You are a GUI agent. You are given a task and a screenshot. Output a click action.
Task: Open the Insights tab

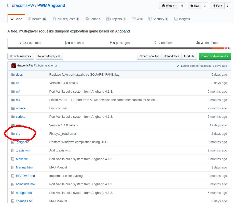pos(182,19)
